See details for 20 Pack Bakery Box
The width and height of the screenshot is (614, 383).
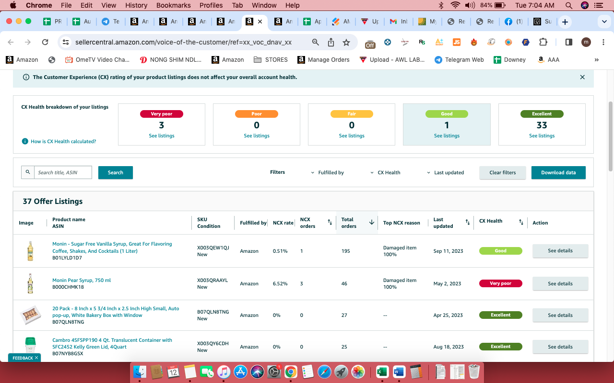point(560,315)
